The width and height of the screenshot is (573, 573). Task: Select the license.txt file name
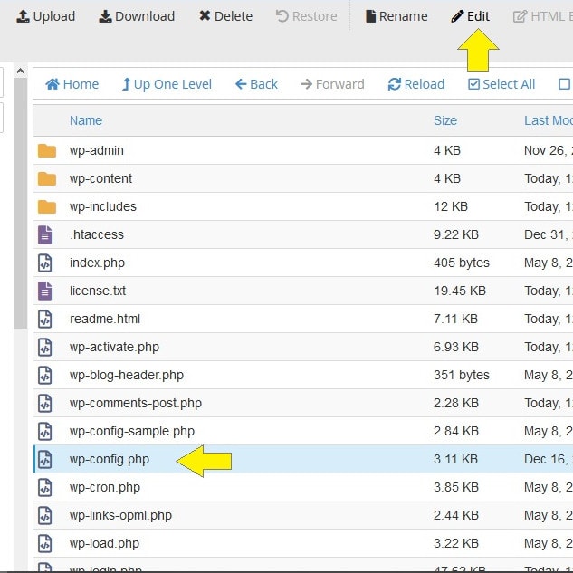(x=98, y=291)
